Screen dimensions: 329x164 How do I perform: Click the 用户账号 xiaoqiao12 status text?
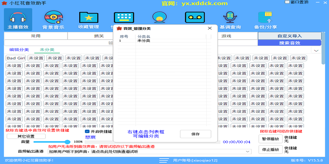195,160
